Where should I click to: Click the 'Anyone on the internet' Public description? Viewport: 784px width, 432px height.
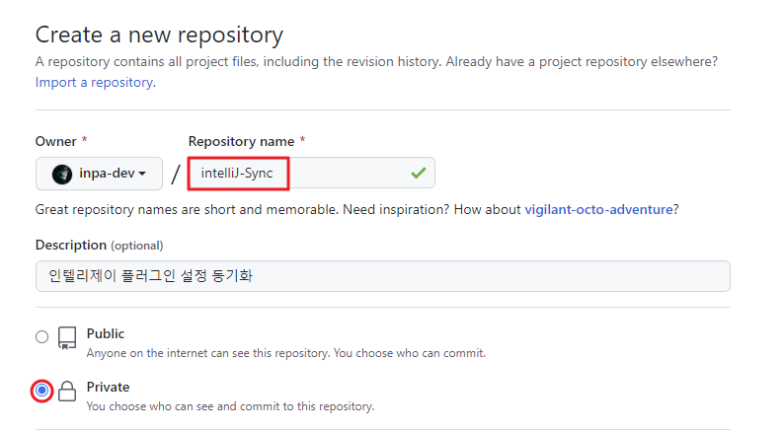tap(286, 353)
